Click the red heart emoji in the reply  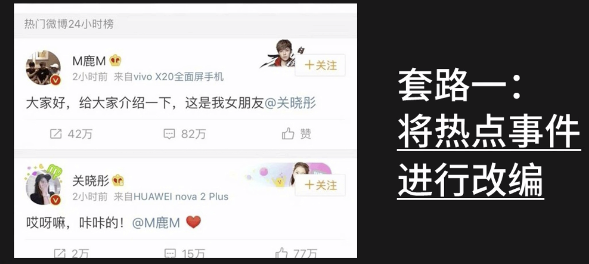pyautogui.click(x=193, y=223)
